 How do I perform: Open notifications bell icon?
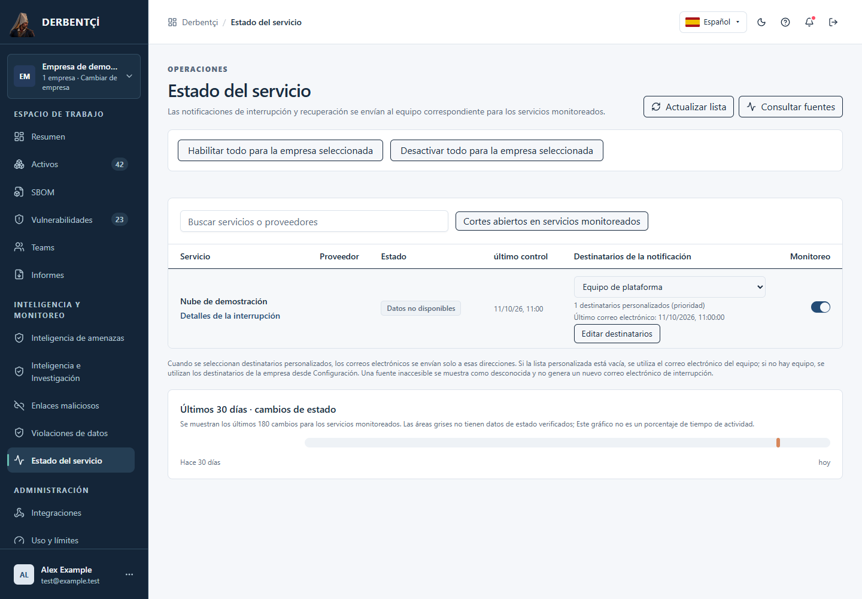[x=809, y=22]
